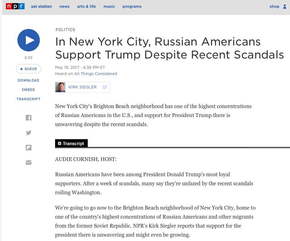Open the news menu
The width and height of the screenshot is (290, 241).
click(64, 7)
